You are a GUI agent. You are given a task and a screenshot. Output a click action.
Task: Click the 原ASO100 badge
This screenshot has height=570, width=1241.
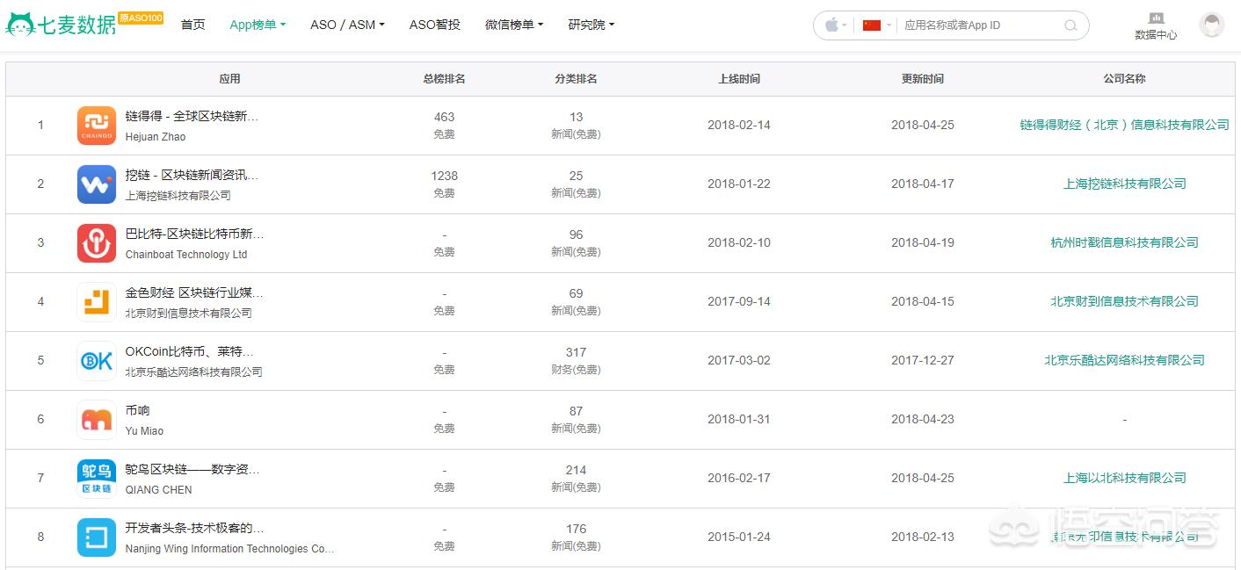coord(141,18)
